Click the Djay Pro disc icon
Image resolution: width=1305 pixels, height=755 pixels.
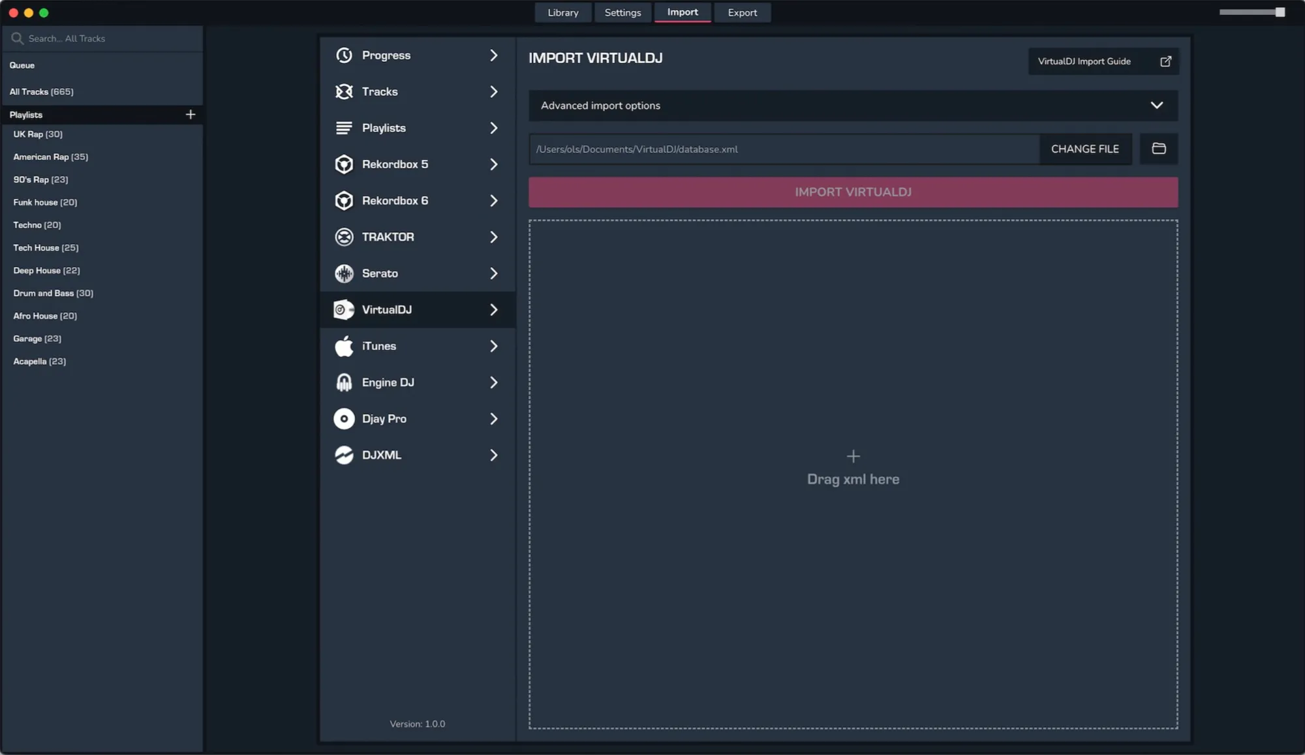(x=344, y=419)
